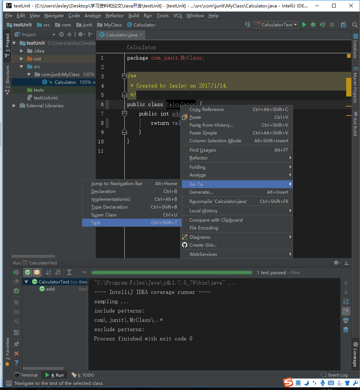
Task: Click the yellow inspection indicator square atop editor
Action: (x=349, y=56)
